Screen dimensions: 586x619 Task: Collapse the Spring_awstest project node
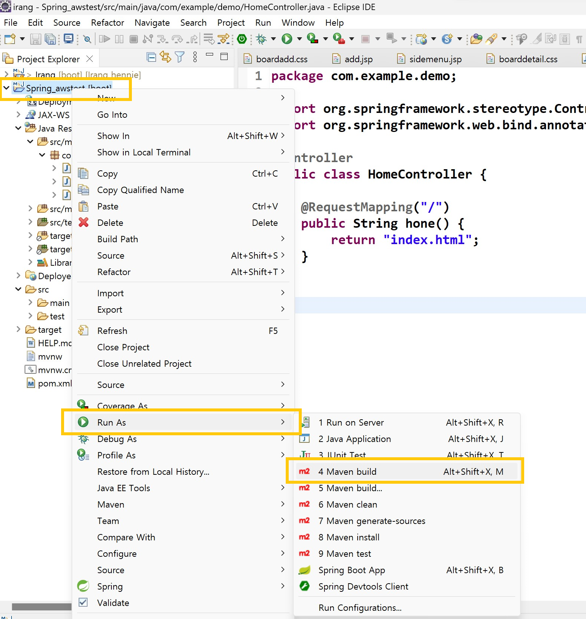pos(6,88)
